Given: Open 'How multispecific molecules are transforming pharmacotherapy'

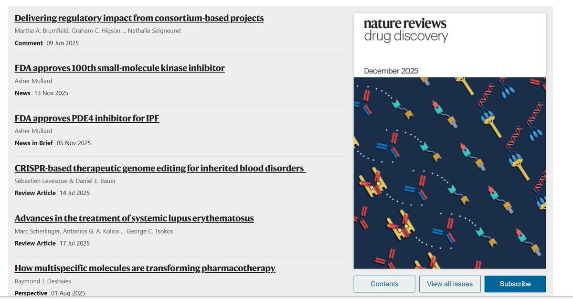Looking at the screenshot, I should click(145, 268).
